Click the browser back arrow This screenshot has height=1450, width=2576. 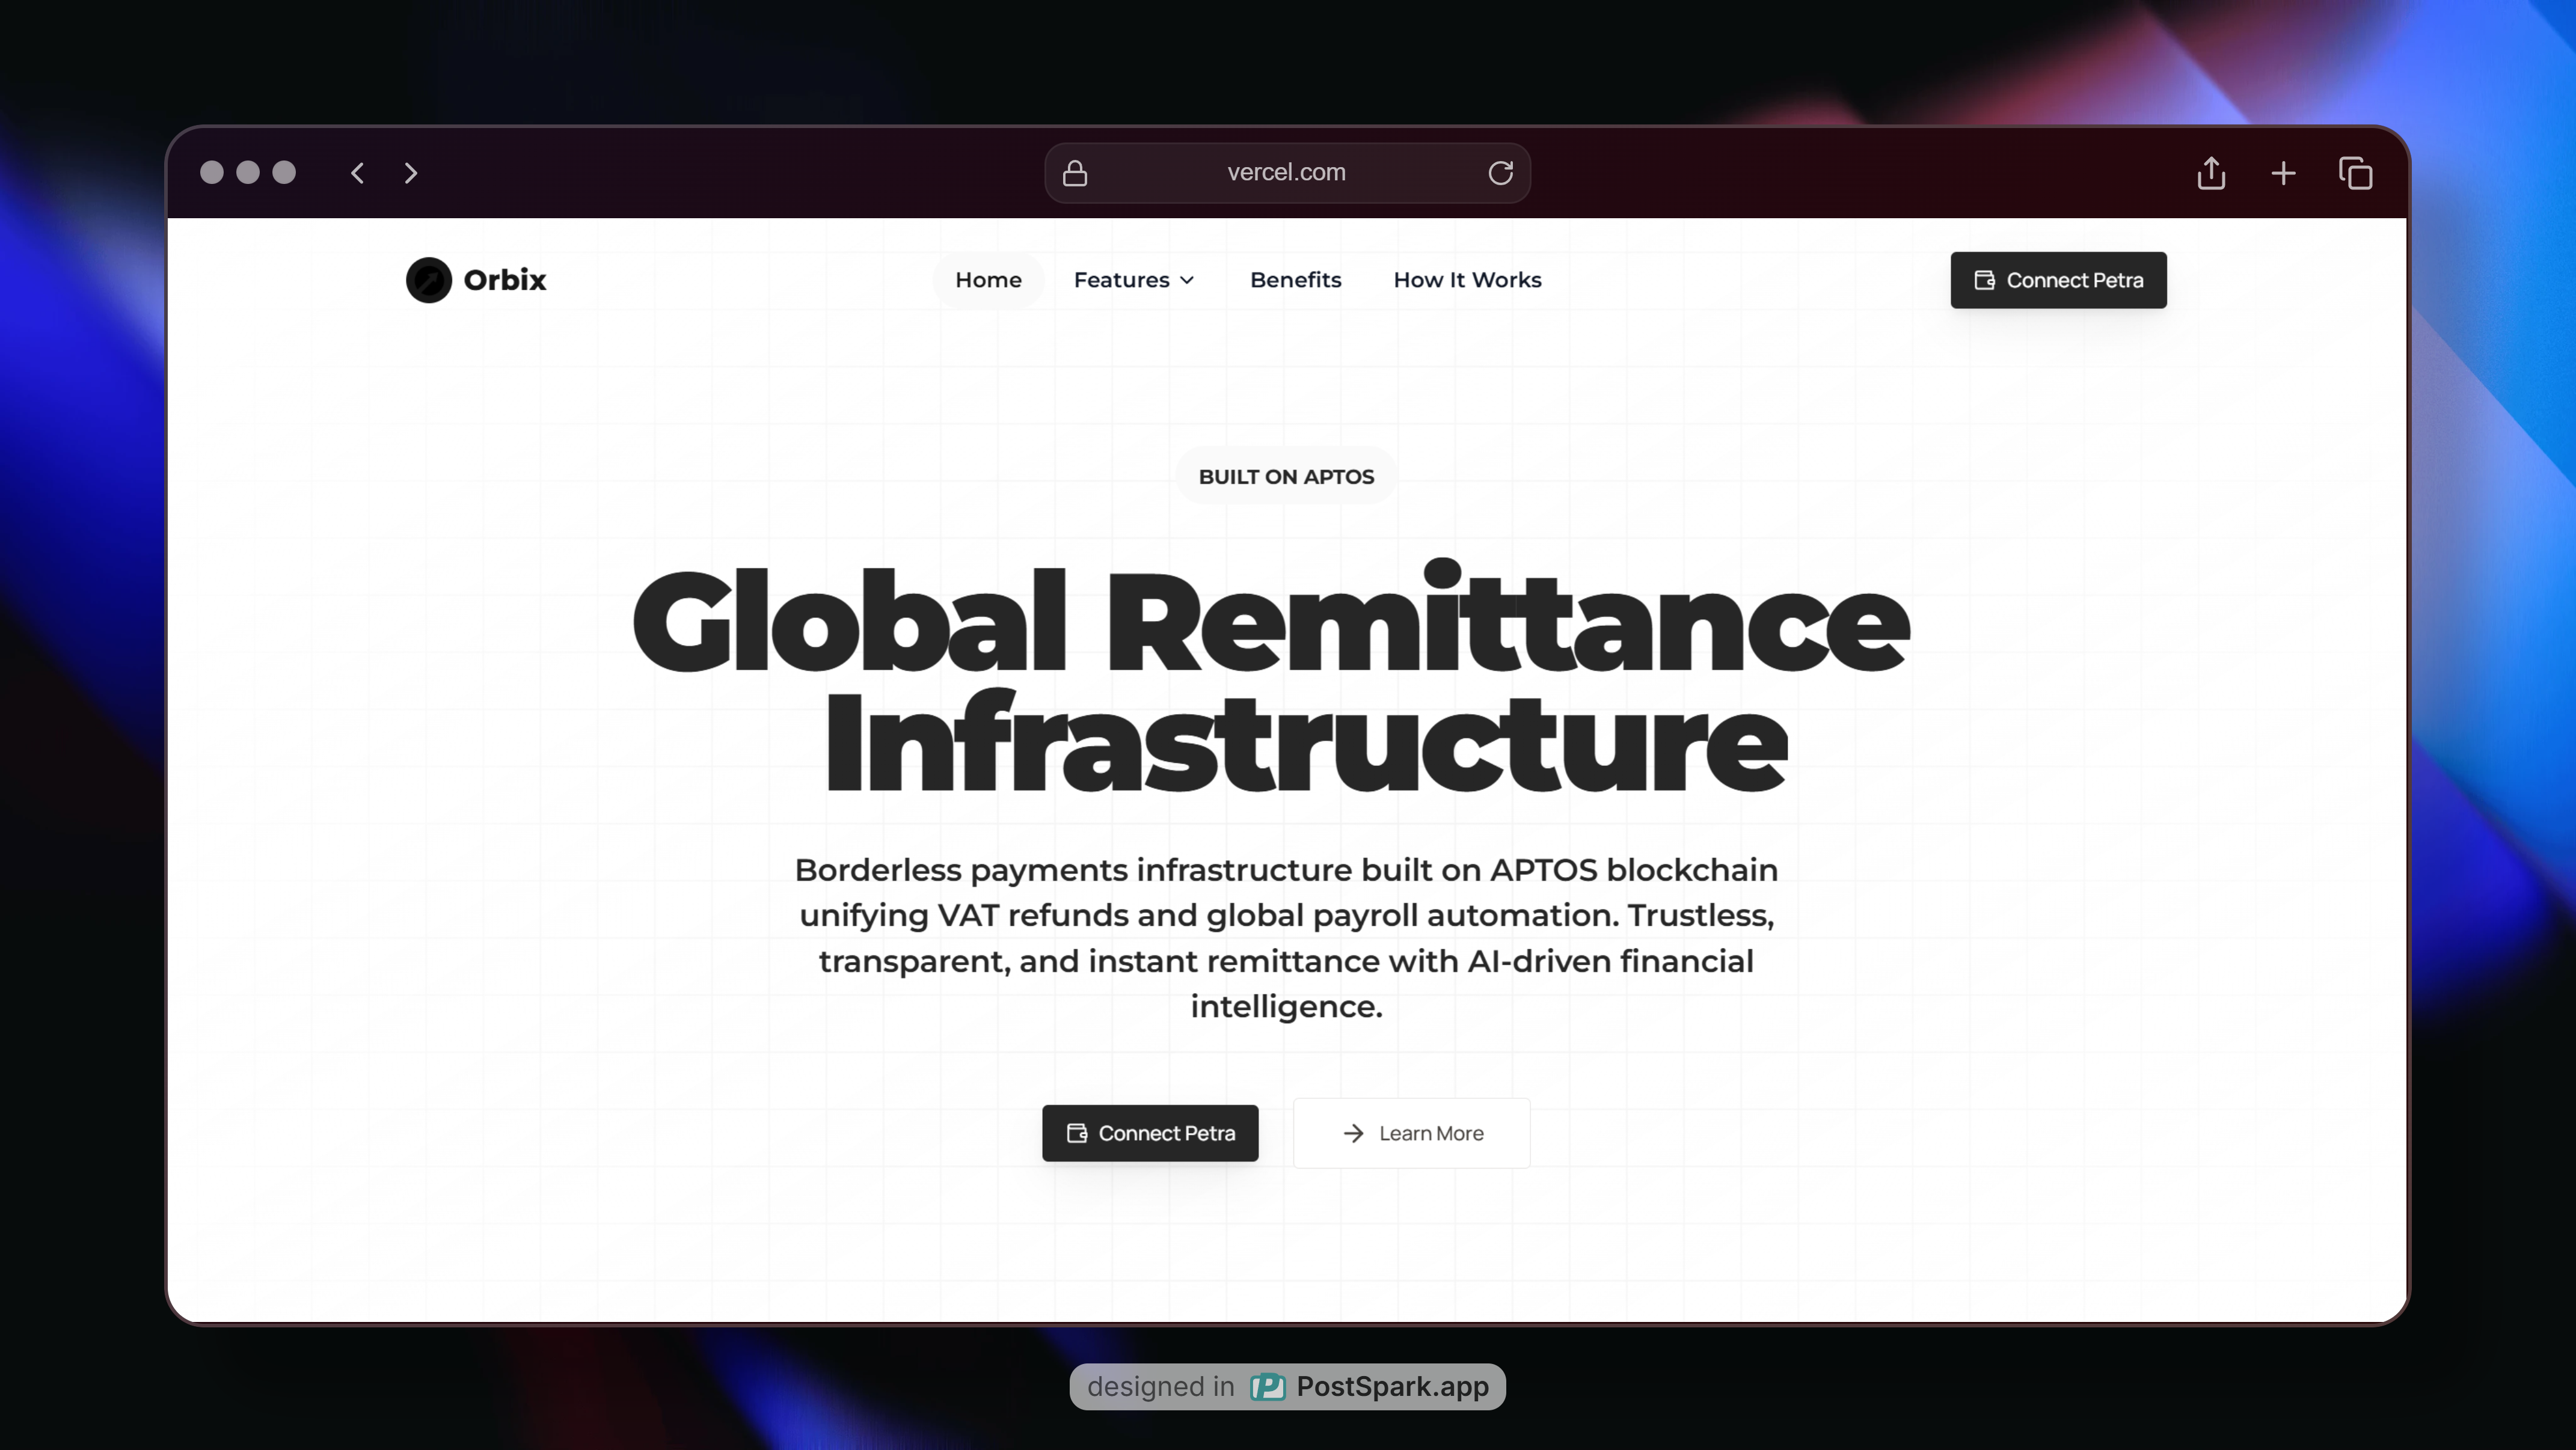click(x=357, y=173)
